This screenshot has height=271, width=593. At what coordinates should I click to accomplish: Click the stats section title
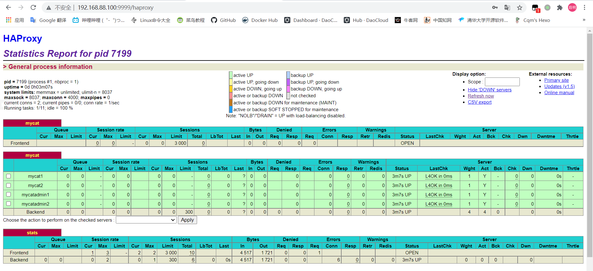[x=32, y=233]
